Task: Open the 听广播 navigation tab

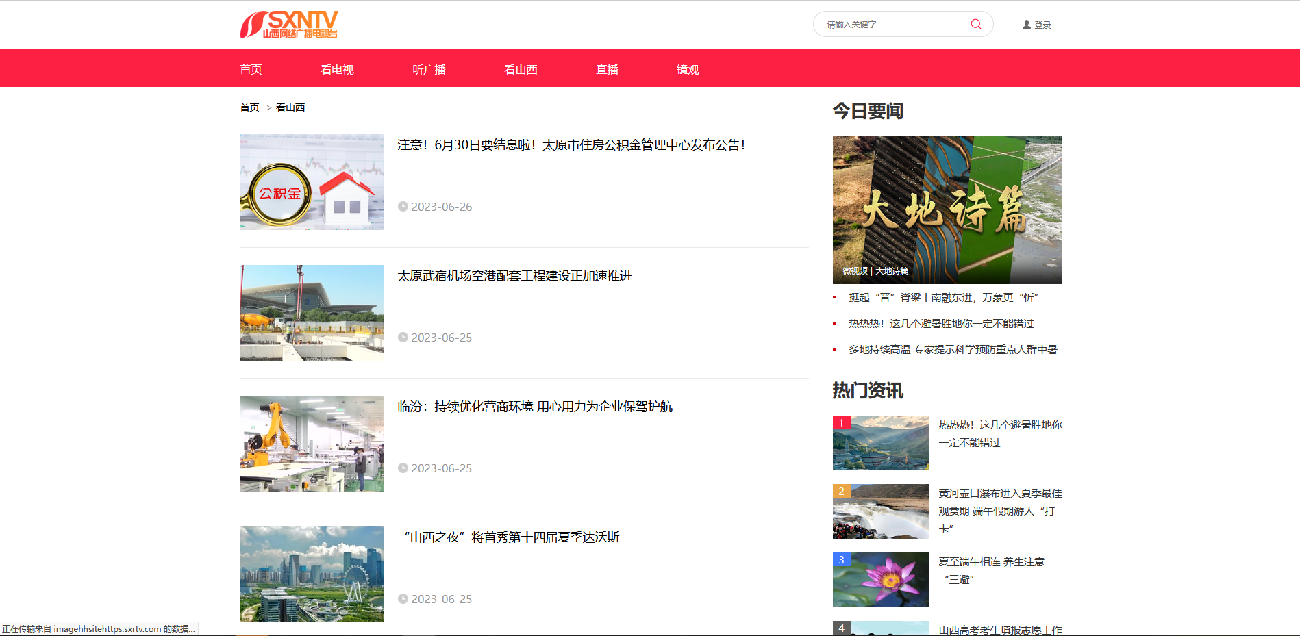Action: [x=429, y=69]
